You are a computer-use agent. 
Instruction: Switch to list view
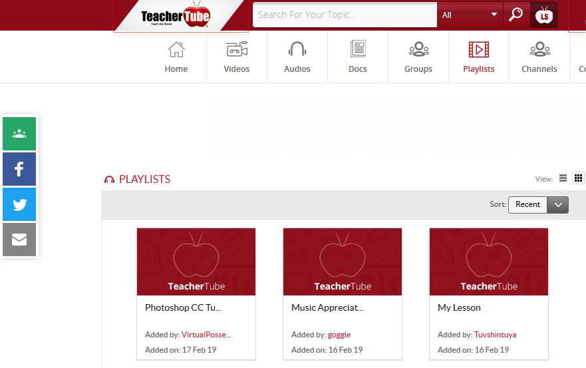(563, 178)
